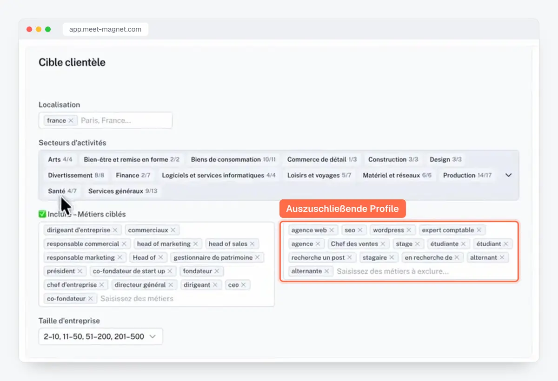Remove the recherche un post excluded tag
The image size is (558, 381).
tap(349, 257)
